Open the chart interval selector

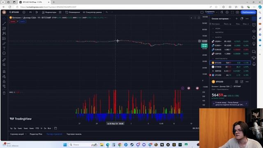click(x=30, y=12)
